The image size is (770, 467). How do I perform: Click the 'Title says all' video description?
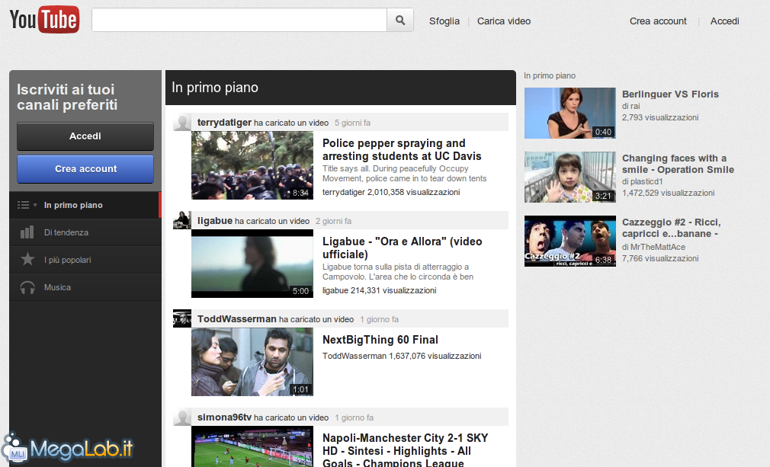tap(404, 174)
